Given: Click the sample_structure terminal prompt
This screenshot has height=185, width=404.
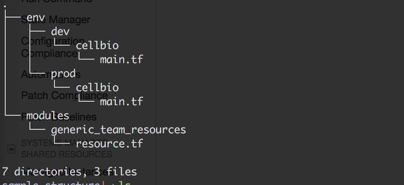Looking at the screenshot, I should tap(50, 183).
